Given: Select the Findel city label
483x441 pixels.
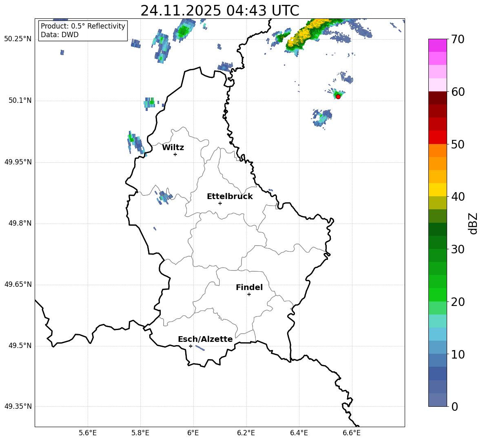Looking at the screenshot, I should 249,287.
